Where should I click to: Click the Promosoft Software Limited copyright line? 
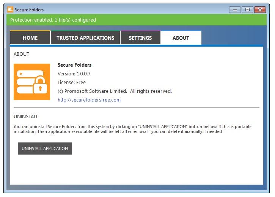115,91
